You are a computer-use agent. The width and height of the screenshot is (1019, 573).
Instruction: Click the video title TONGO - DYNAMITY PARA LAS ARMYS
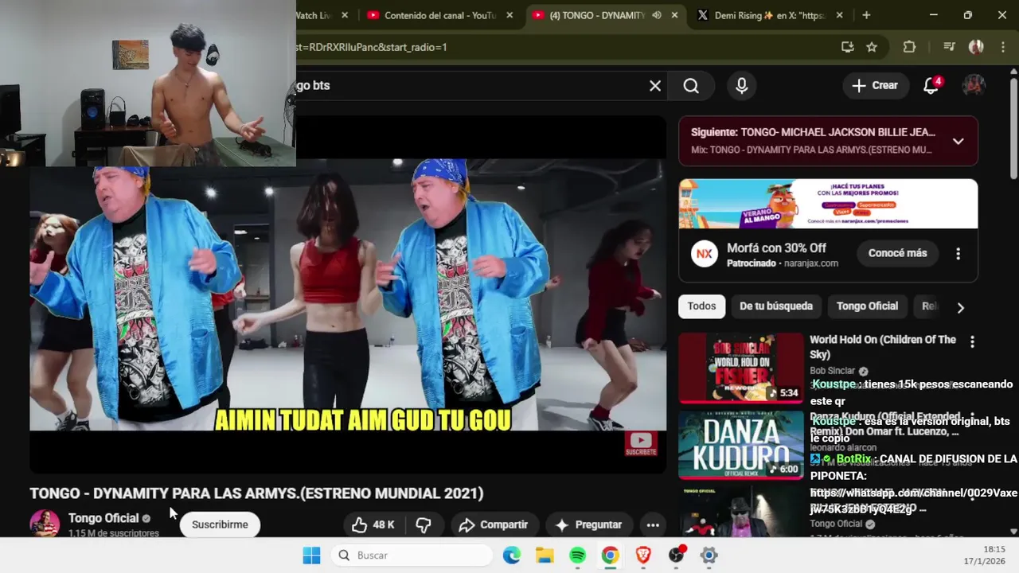(x=256, y=493)
